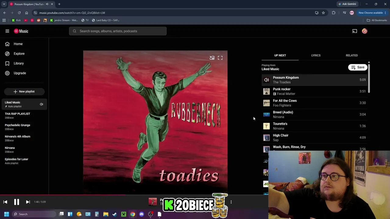Click the Liked Music queue source title
Viewport: 390px width, 219px height.
click(x=270, y=69)
